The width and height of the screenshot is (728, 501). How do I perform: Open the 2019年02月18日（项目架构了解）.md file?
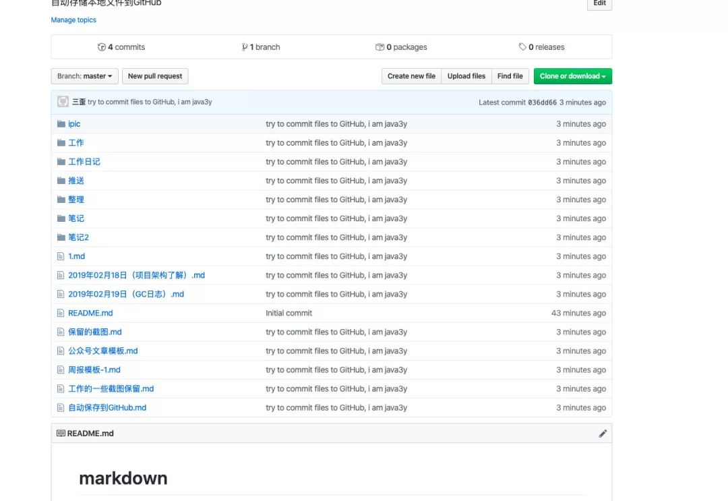click(136, 275)
